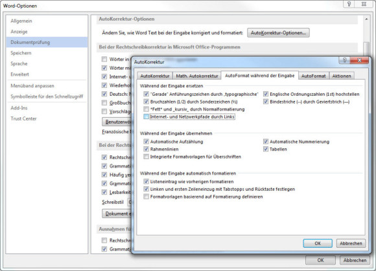Click OK in AutoKorrektur dialog
The image size is (376, 271).
[x=318, y=243]
